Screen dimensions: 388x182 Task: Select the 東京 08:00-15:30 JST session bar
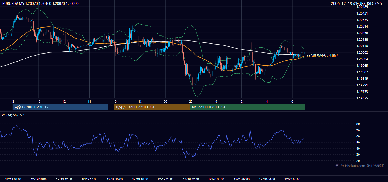(60, 107)
